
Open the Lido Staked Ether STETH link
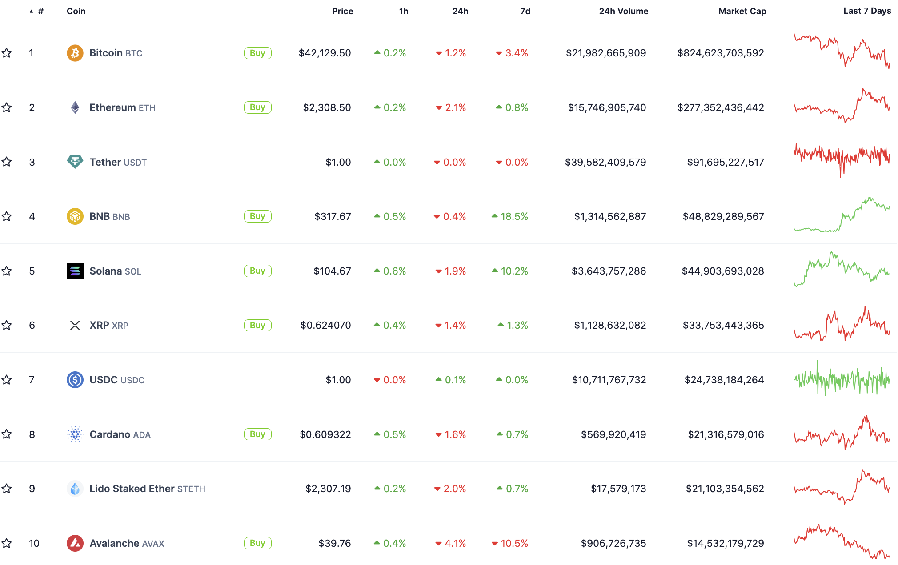(x=148, y=489)
